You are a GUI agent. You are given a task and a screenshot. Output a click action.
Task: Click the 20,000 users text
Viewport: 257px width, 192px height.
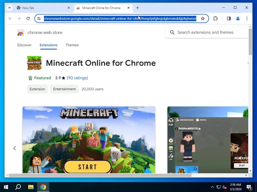click(92, 89)
